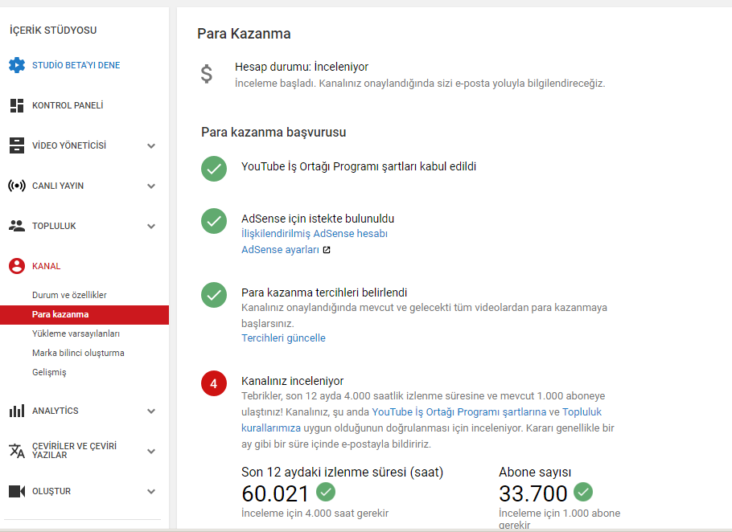Click the Studio Beta gear icon
This screenshot has height=532, width=732.
coord(17,65)
